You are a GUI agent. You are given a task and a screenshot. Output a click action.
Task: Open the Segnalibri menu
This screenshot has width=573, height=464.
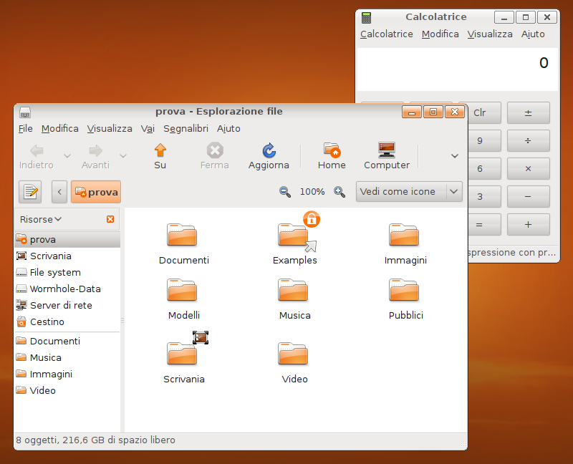click(x=186, y=129)
